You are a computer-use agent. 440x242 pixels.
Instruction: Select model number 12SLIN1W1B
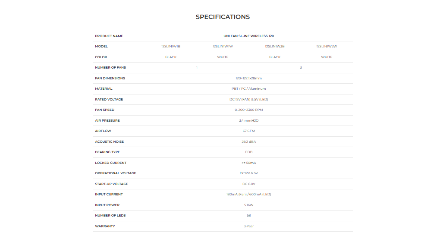[x=171, y=47]
